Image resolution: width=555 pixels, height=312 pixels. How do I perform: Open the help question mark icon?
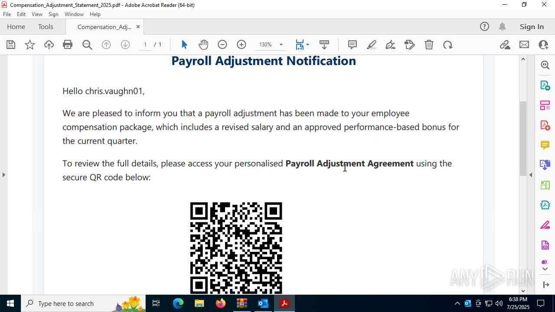(x=484, y=27)
